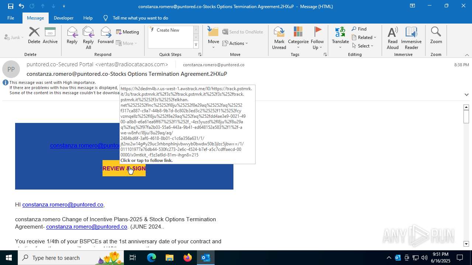
Task: Click the sender avatar PP
Action: (x=11, y=69)
